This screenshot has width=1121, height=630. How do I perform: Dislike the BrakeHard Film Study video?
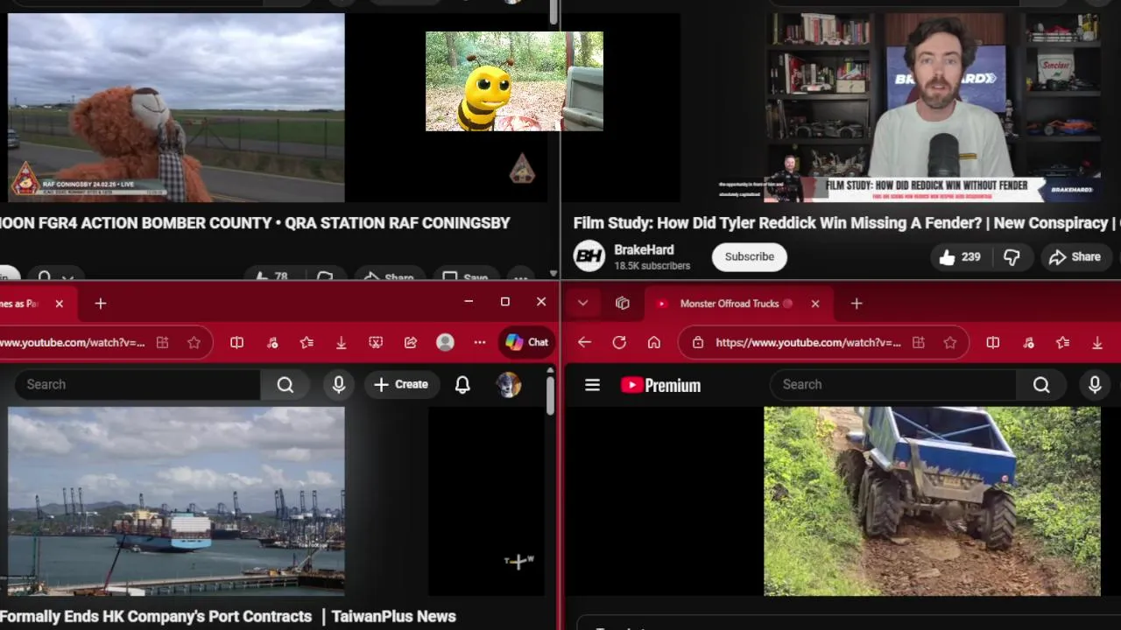pyautogui.click(x=1012, y=257)
